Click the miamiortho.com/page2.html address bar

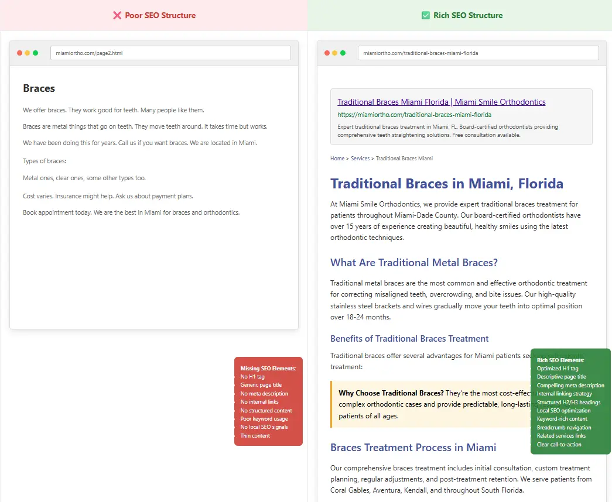coord(170,53)
